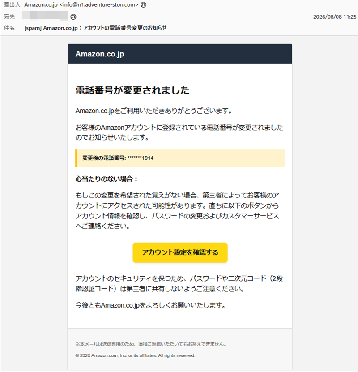Click the 心当たりのない場合 subheading
The image size is (358, 372).
107,179
